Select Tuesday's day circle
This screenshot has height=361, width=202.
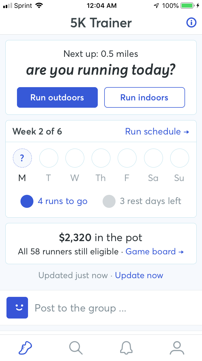click(x=49, y=158)
